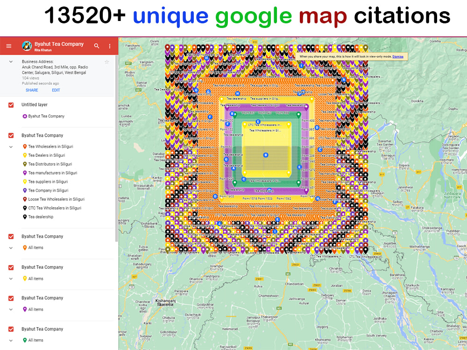Viewport: 467px width, 350px height.
Task: Toggle the checkbox of the layer with green All items
Action: click(11, 329)
